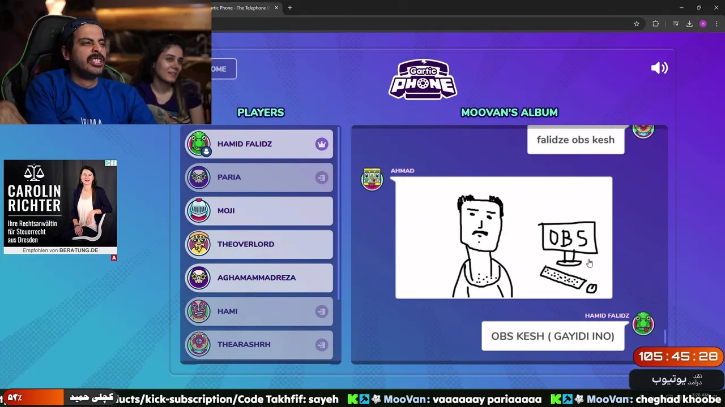Select player name HAMID FALIDZ in list
725x407 pixels.
[x=245, y=144]
